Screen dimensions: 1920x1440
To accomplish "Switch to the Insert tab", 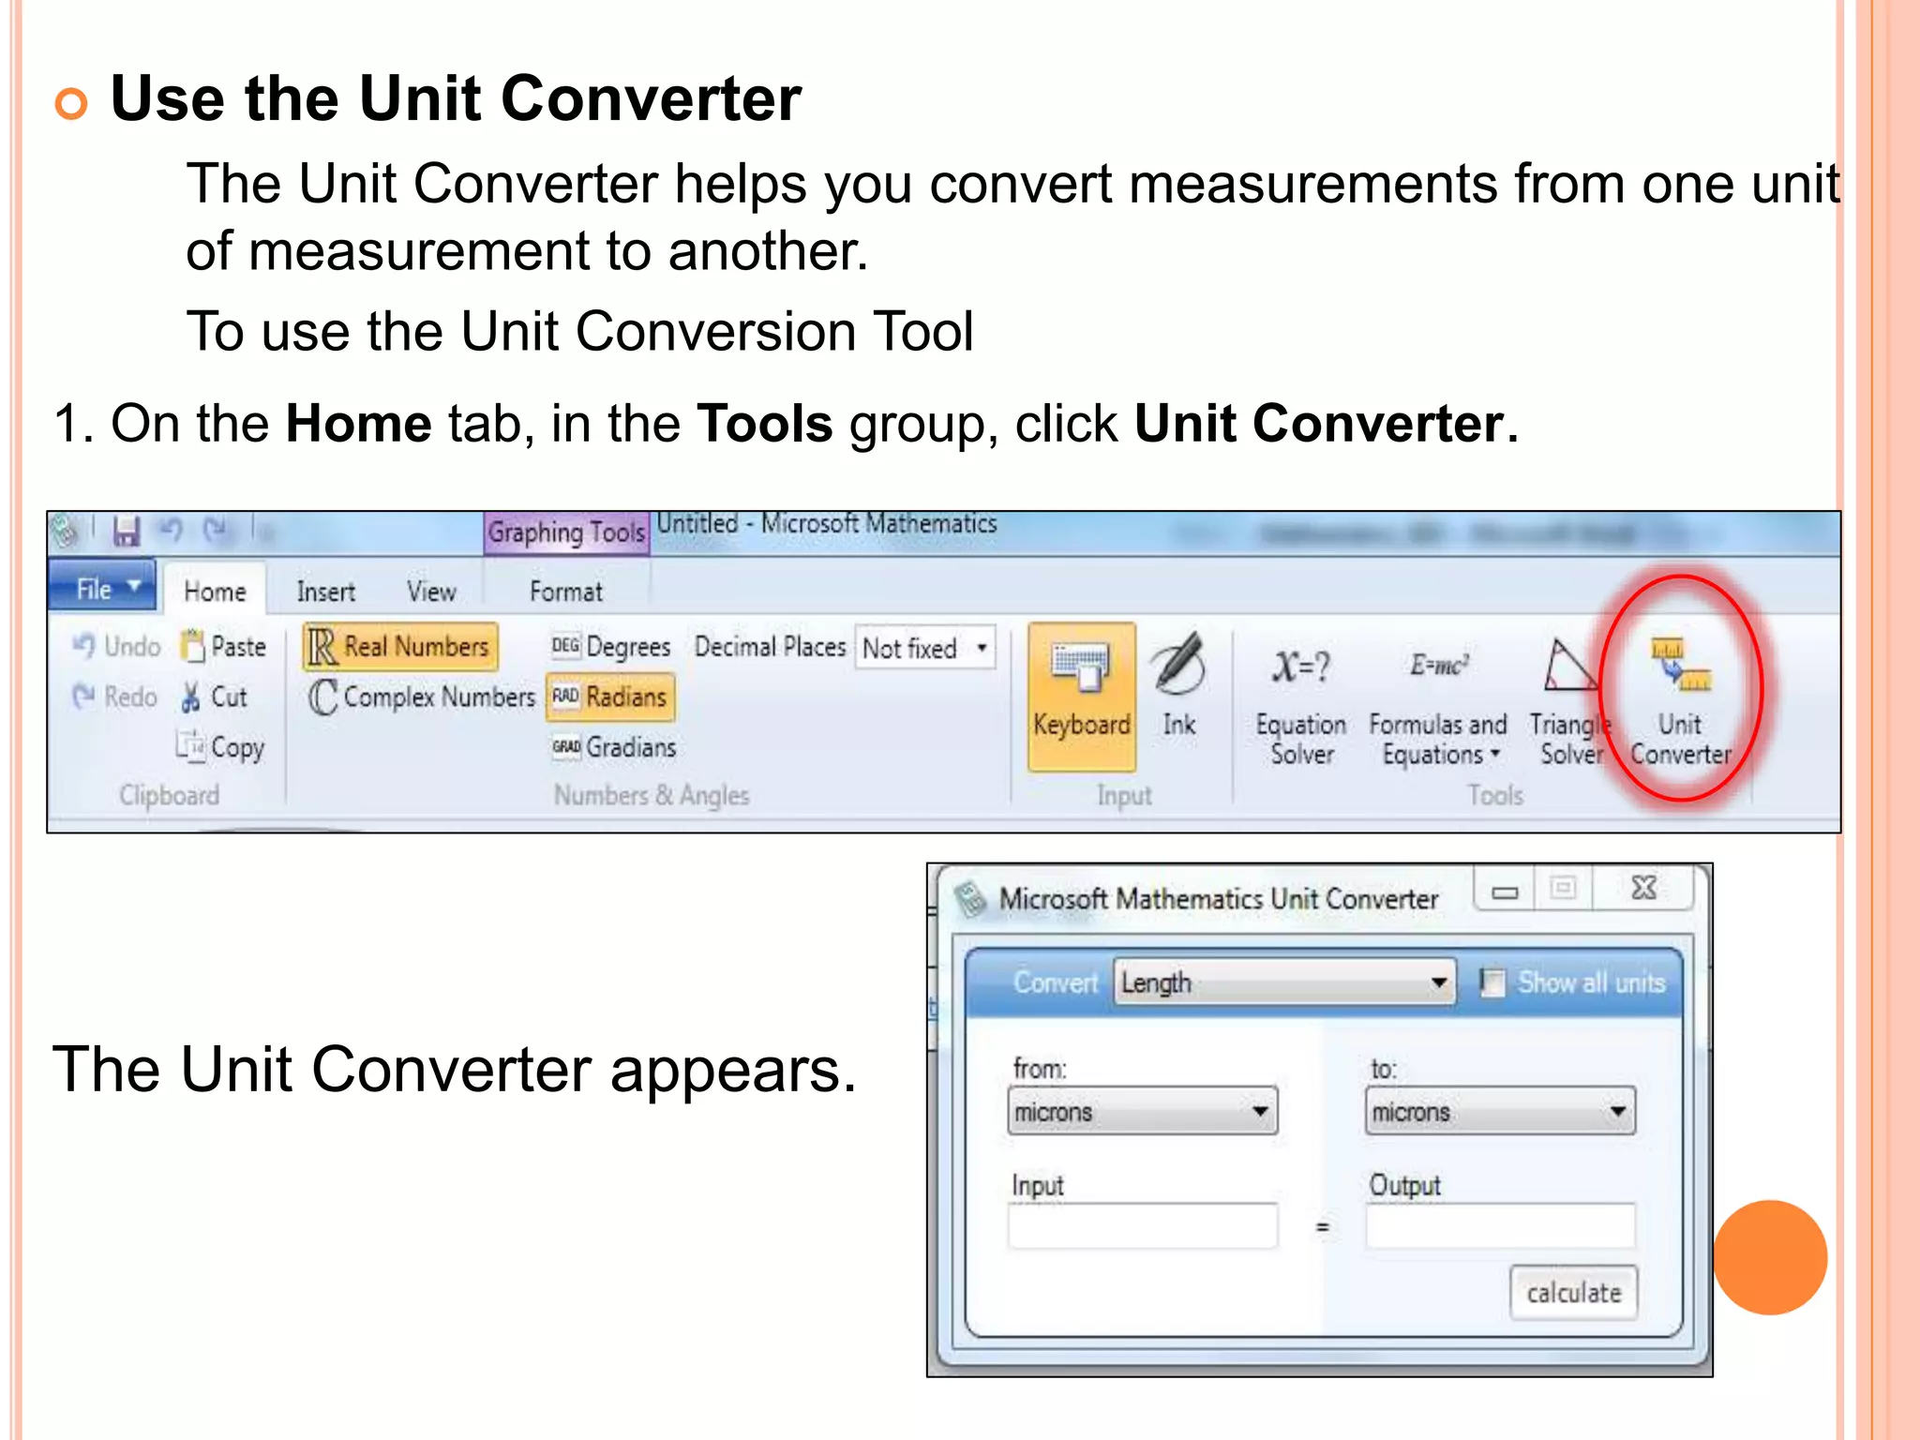I will [325, 592].
